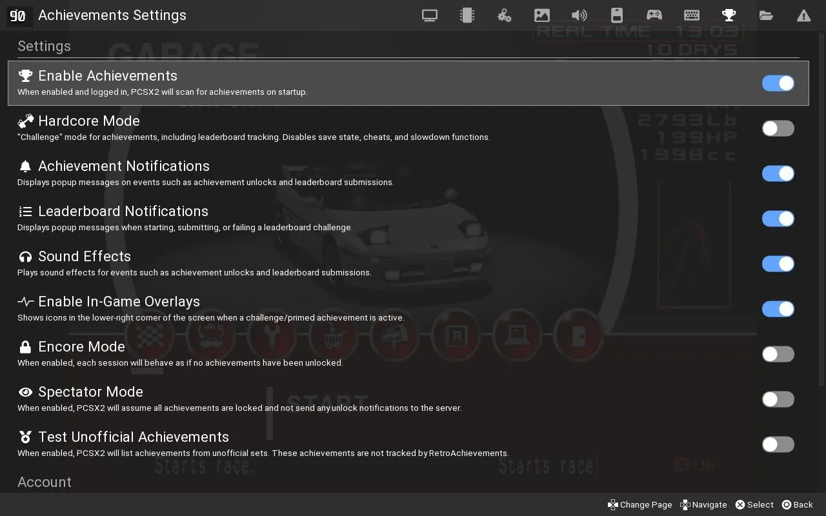This screenshot has height=516, width=826.
Task: Open Memory Card settings icon
Action: tap(617, 15)
